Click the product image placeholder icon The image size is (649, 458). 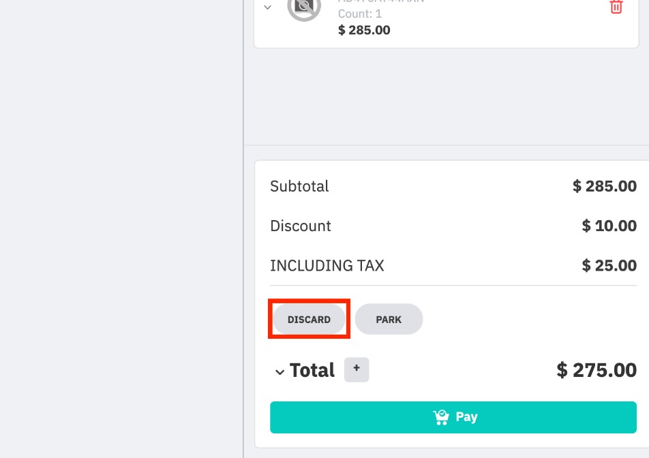304,7
